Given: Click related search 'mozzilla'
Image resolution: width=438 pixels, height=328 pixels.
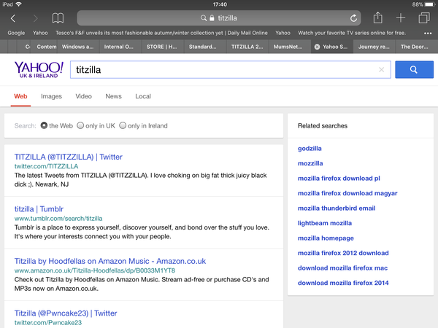Looking at the screenshot, I should coord(310,163).
